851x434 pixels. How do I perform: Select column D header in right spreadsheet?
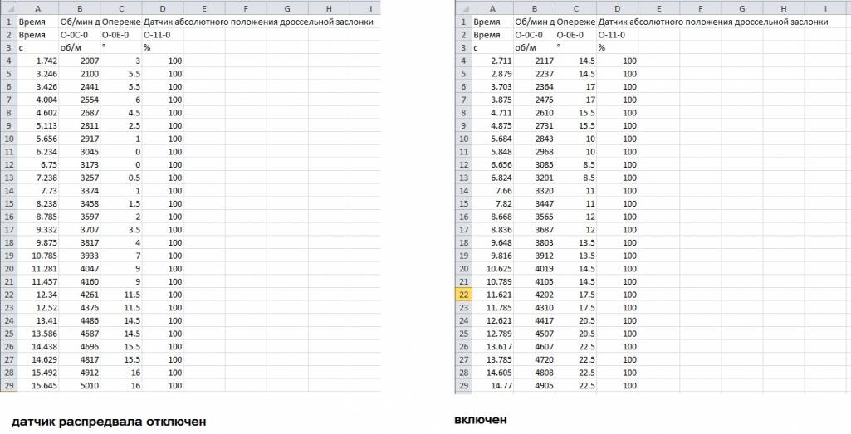618,7
